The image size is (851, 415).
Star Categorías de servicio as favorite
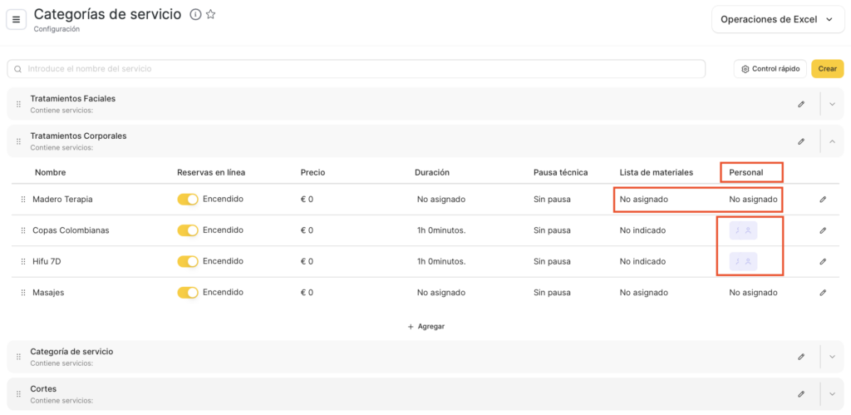click(x=211, y=14)
